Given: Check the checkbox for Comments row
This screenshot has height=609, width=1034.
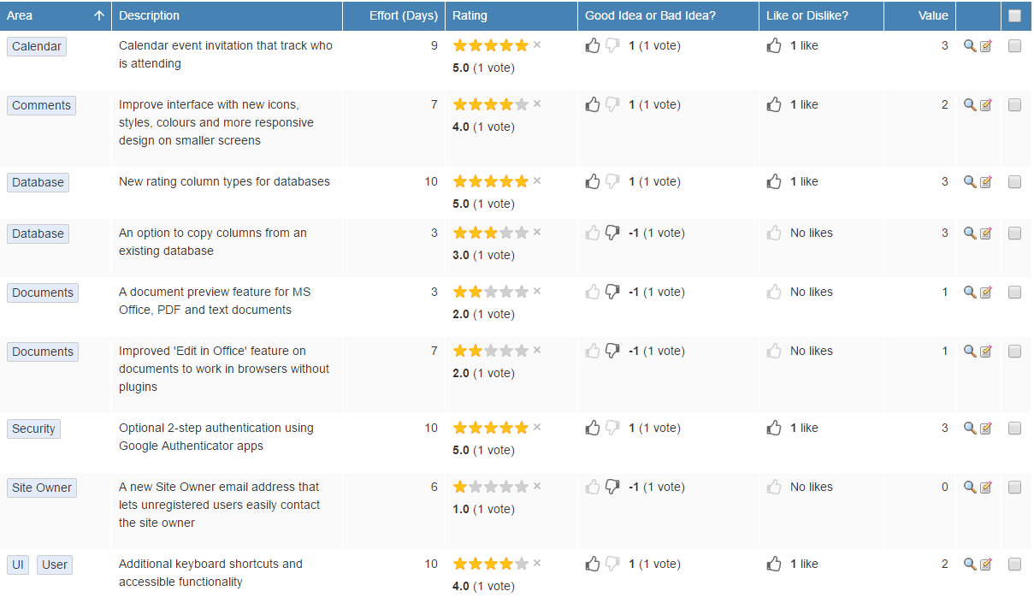Looking at the screenshot, I should (1014, 105).
